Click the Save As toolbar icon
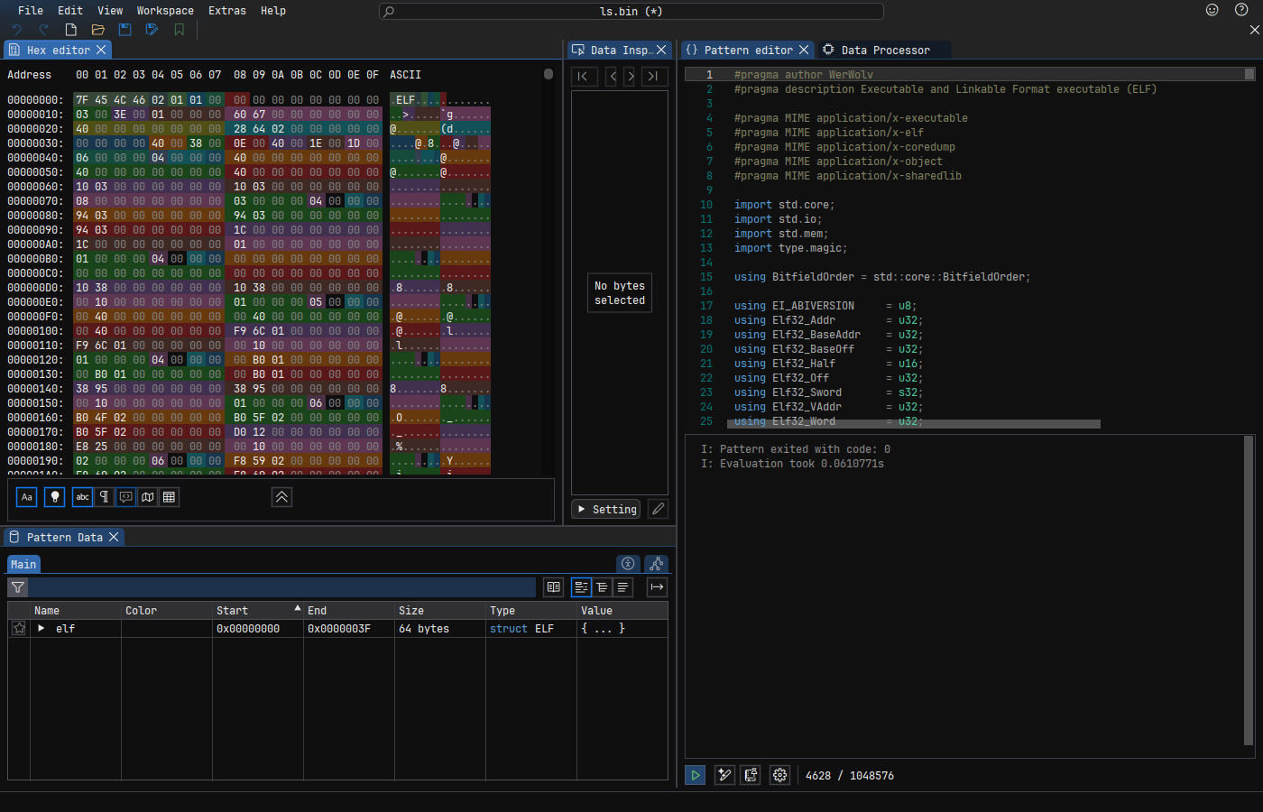Viewport: 1263px width, 812px height. pyautogui.click(x=152, y=30)
